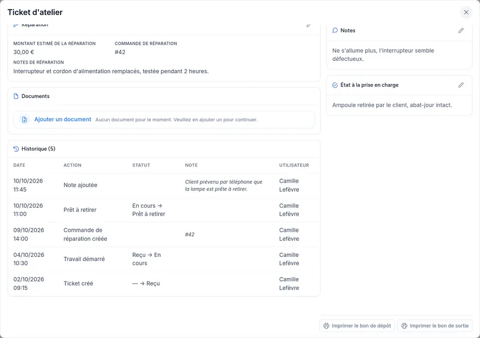
Task: Select the estimated amount 30,00 €
Action: pos(23,52)
